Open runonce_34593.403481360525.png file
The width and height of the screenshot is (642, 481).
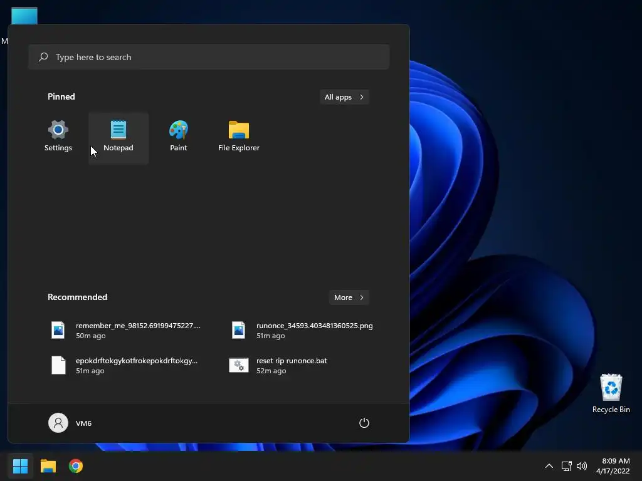[303, 330]
